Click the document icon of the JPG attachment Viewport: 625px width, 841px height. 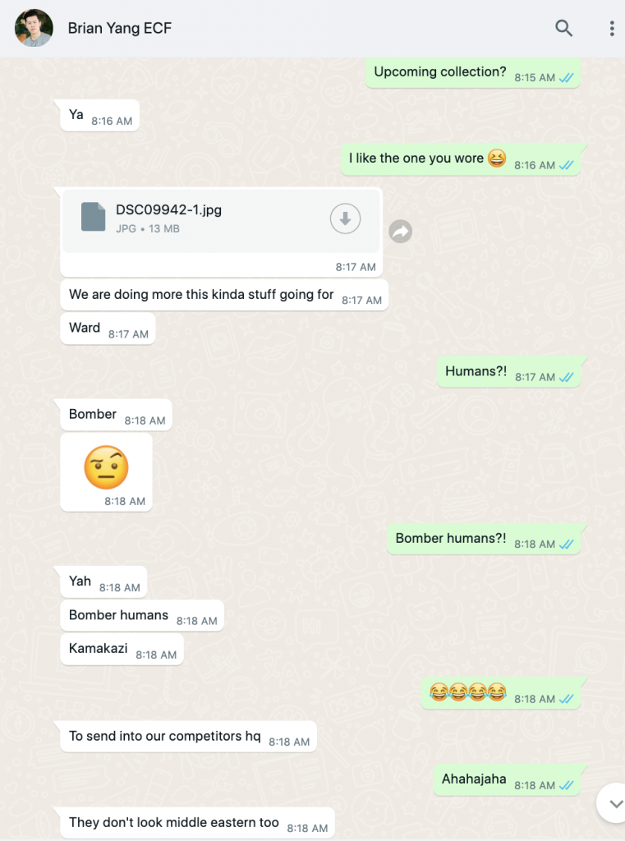[94, 217]
